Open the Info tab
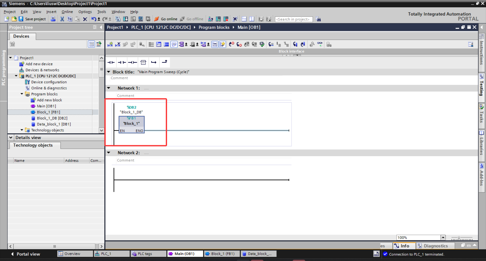486x261 pixels. 404,246
